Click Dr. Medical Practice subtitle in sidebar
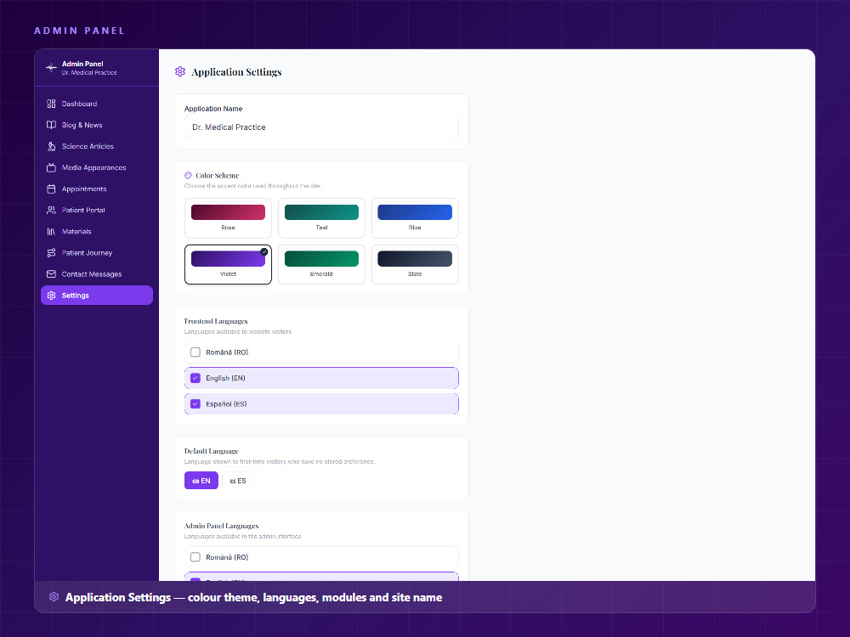 pos(89,72)
